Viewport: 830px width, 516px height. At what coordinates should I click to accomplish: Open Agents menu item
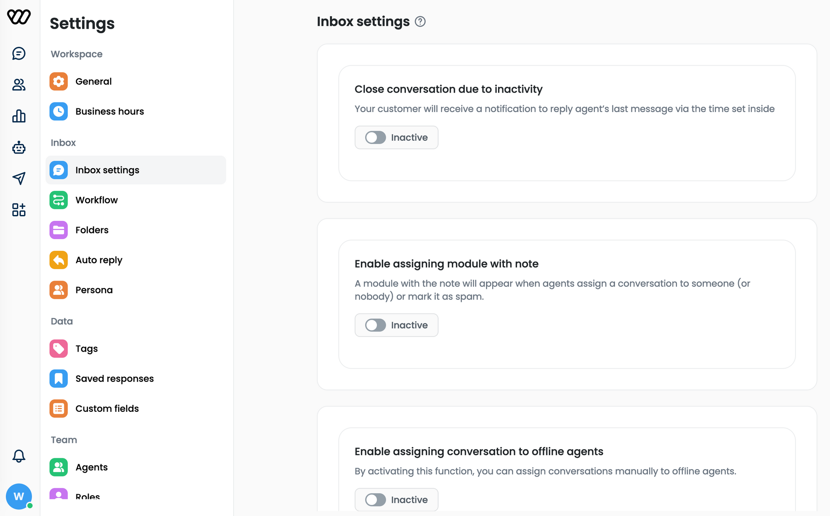pyautogui.click(x=136, y=467)
